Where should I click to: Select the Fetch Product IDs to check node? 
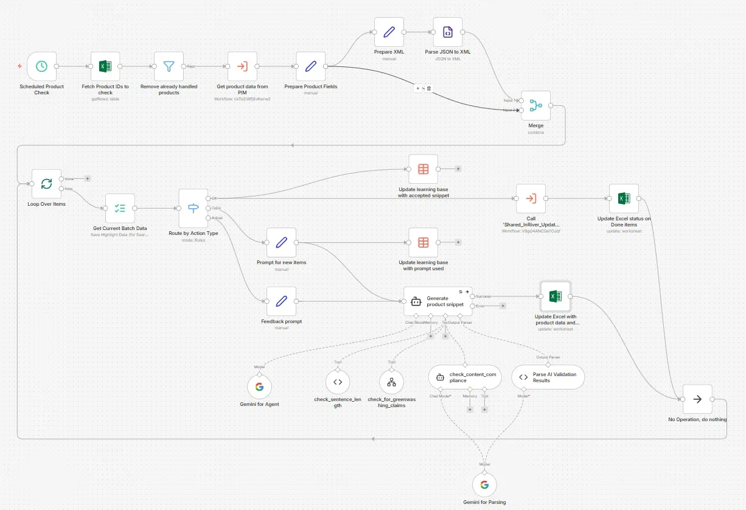[x=105, y=67]
